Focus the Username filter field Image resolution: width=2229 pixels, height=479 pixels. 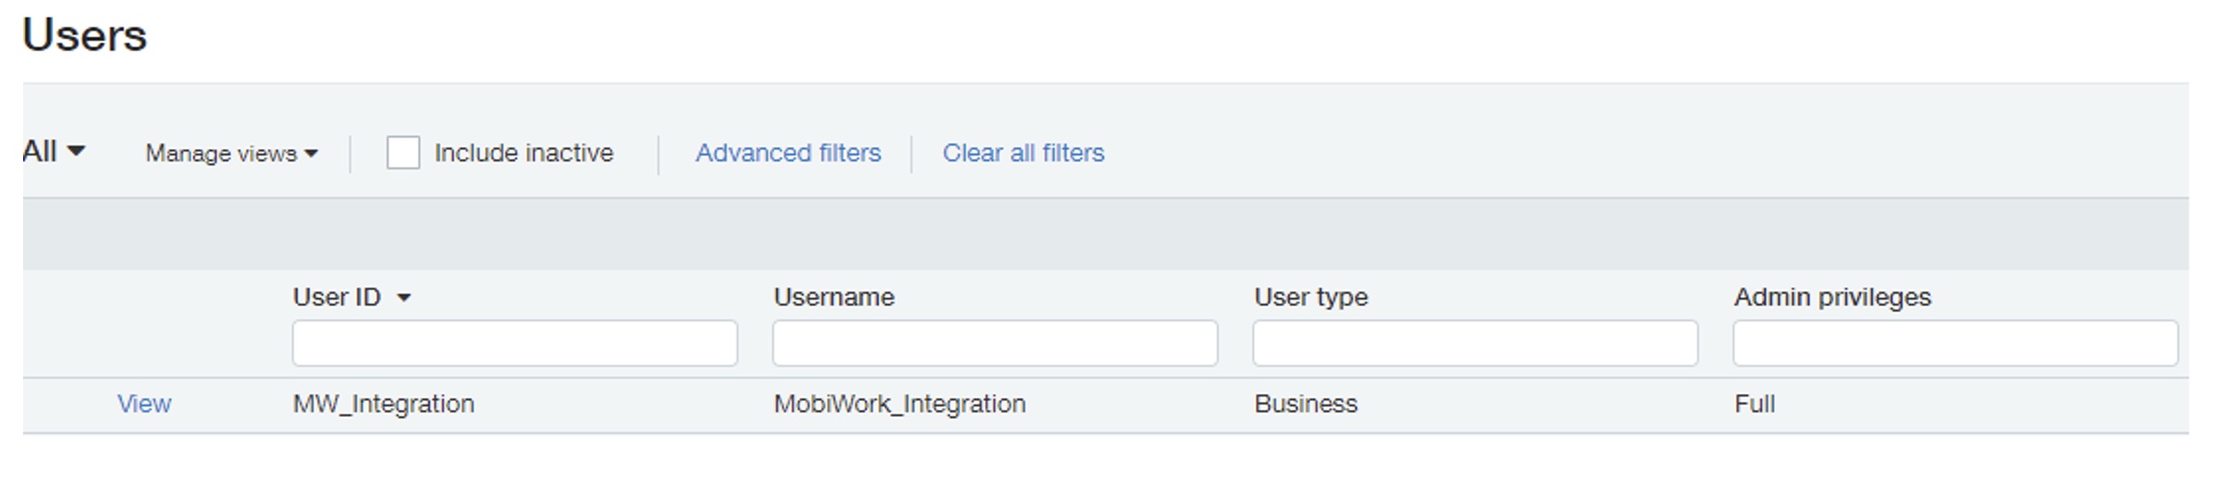pyautogui.click(x=995, y=343)
